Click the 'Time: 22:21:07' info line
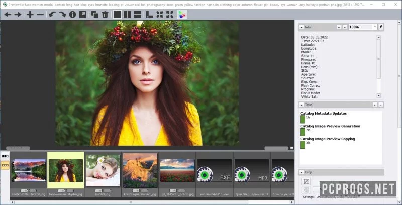 coord(313,41)
